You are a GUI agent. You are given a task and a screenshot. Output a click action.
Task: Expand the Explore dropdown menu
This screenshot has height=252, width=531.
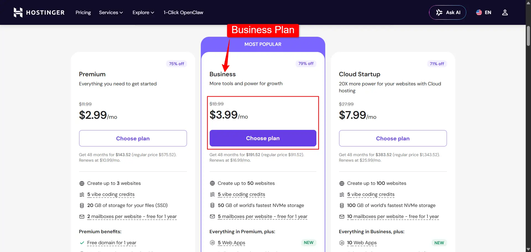143,12
